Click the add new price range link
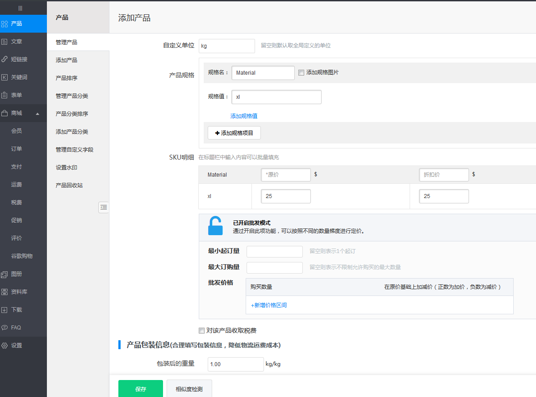 click(268, 305)
